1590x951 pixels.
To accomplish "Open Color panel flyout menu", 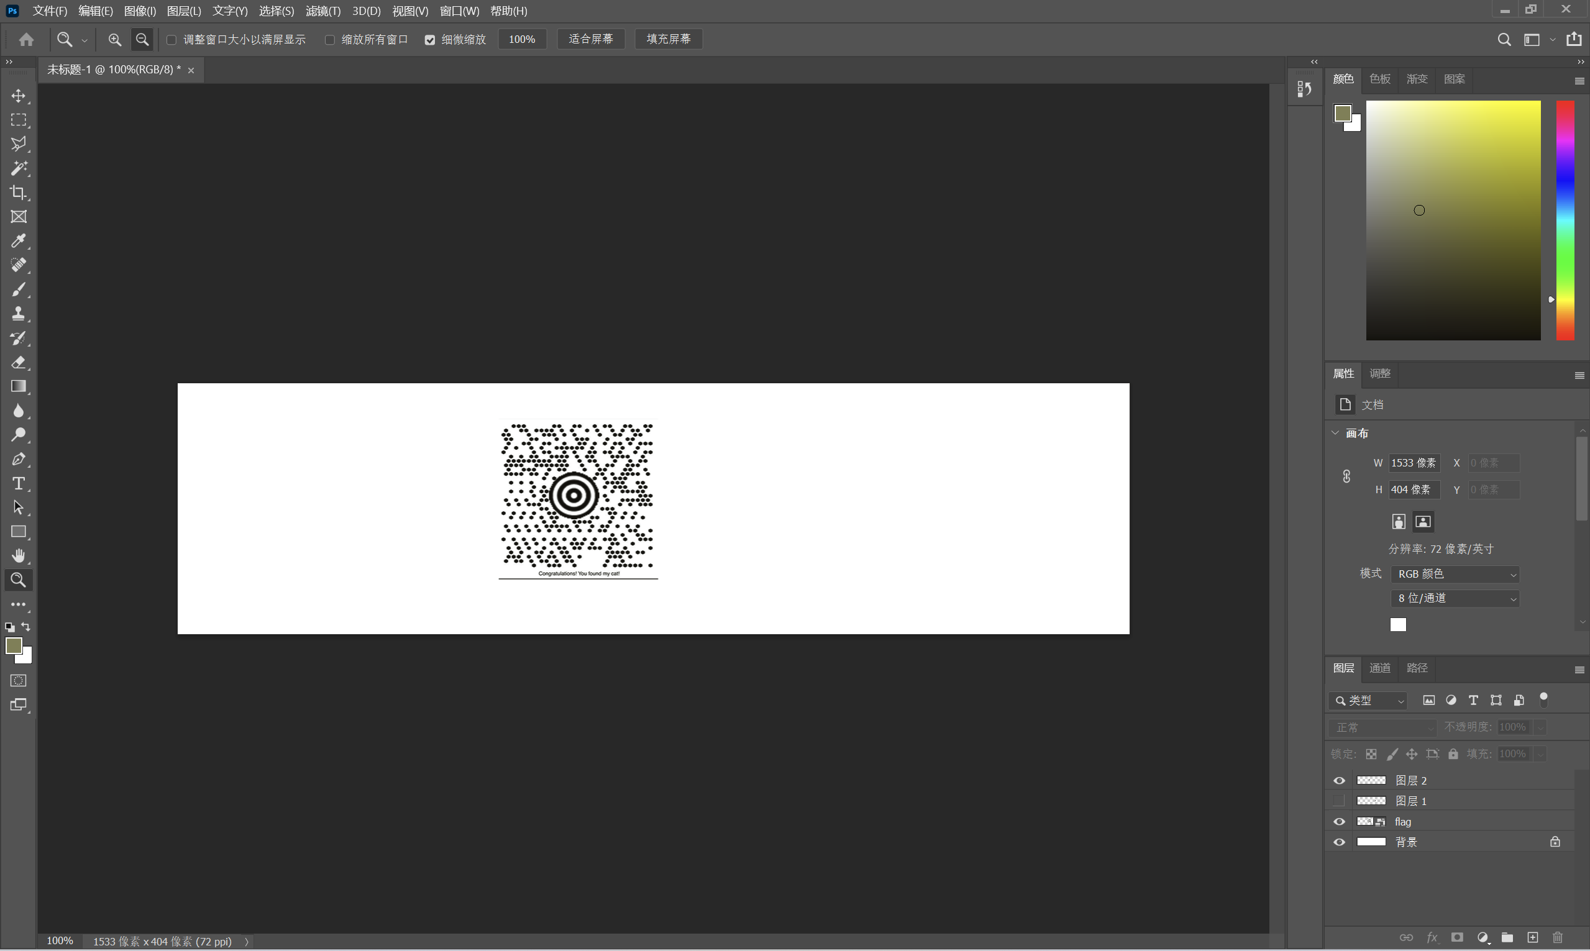I will (x=1579, y=81).
